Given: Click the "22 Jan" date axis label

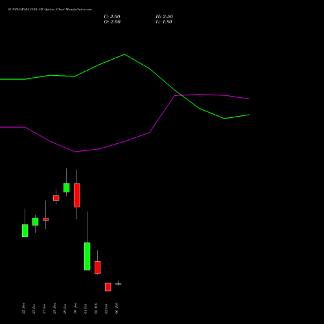Looking at the screenshot, I should pyautogui.click(x=23, y=308).
